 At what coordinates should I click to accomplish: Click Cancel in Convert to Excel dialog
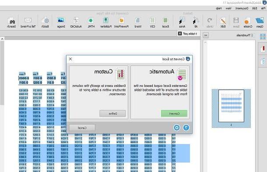(x=82, y=127)
